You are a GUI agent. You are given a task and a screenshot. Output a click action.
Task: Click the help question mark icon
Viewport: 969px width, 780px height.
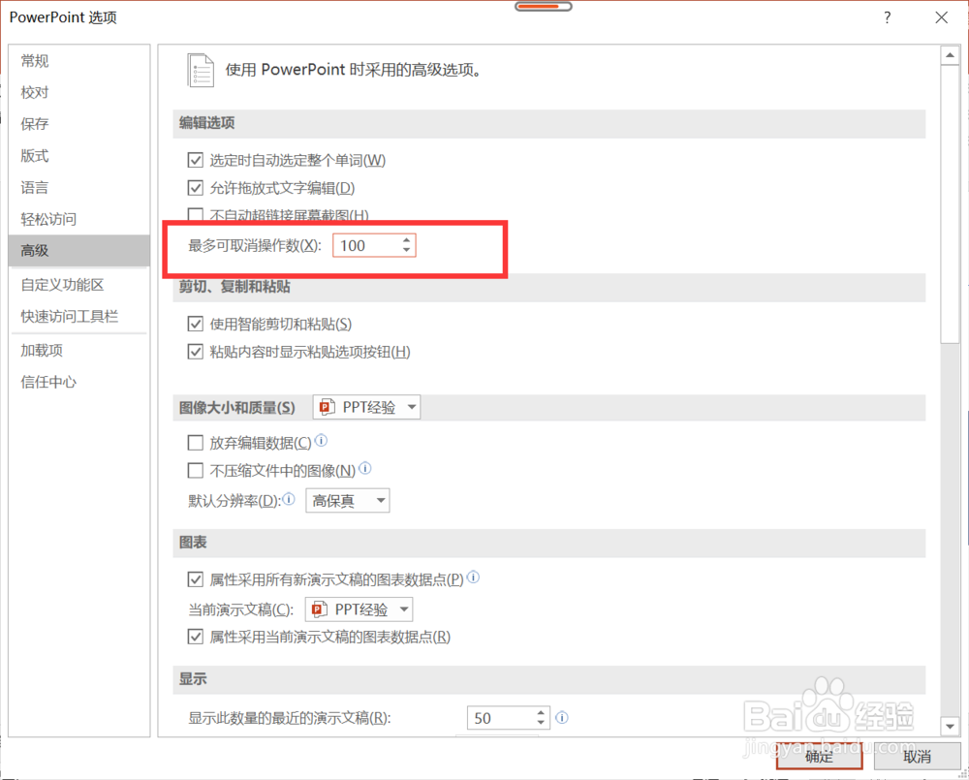(888, 17)
